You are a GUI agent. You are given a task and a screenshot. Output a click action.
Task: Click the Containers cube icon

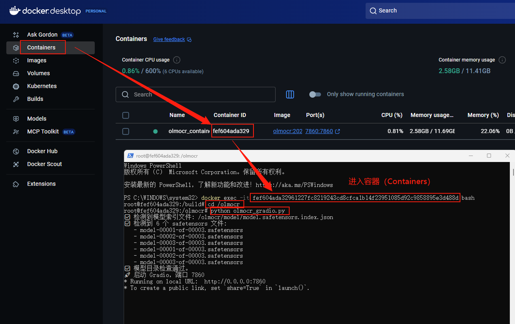pyautogui.click(x=16, y=48)
